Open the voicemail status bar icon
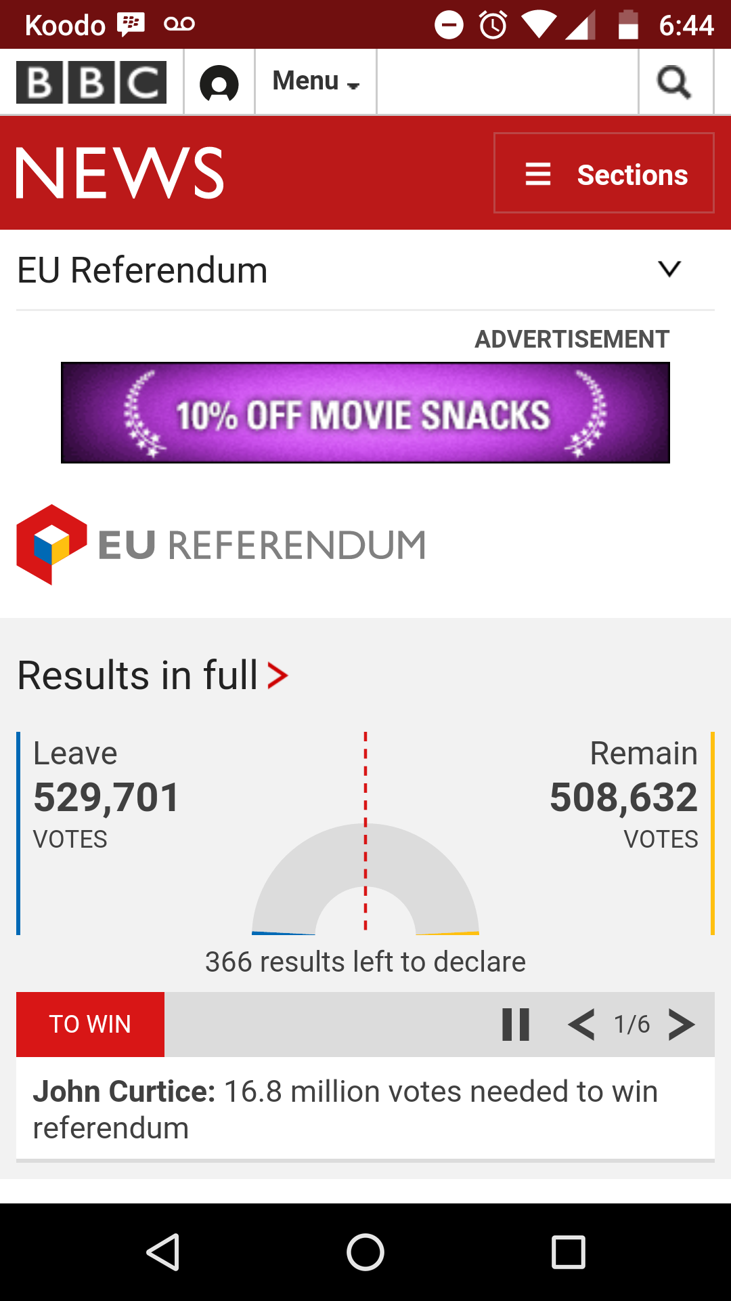 179,24
